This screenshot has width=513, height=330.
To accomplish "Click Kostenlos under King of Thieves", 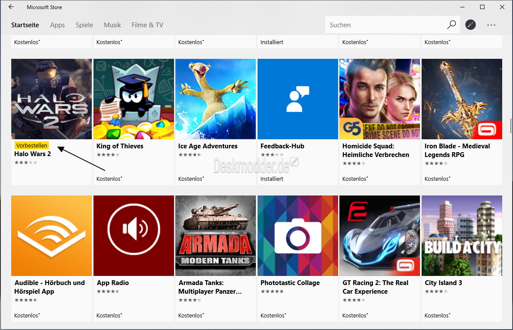I will (x=109, y=179).
